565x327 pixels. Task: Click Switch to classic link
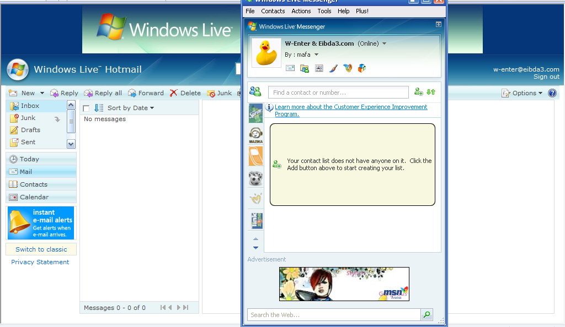(41, 249)
